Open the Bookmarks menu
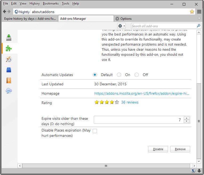204x175 pixels. point(51,3)
